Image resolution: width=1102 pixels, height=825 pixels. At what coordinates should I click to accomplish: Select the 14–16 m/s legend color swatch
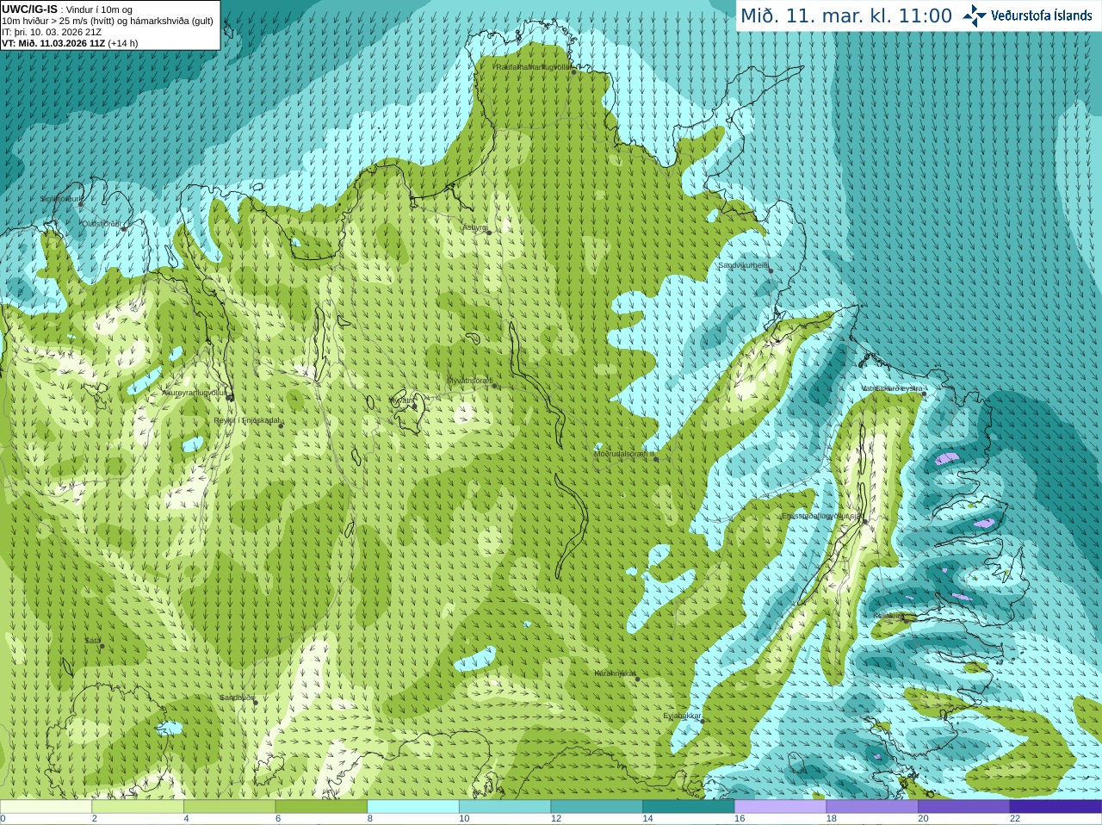[689, 807]
